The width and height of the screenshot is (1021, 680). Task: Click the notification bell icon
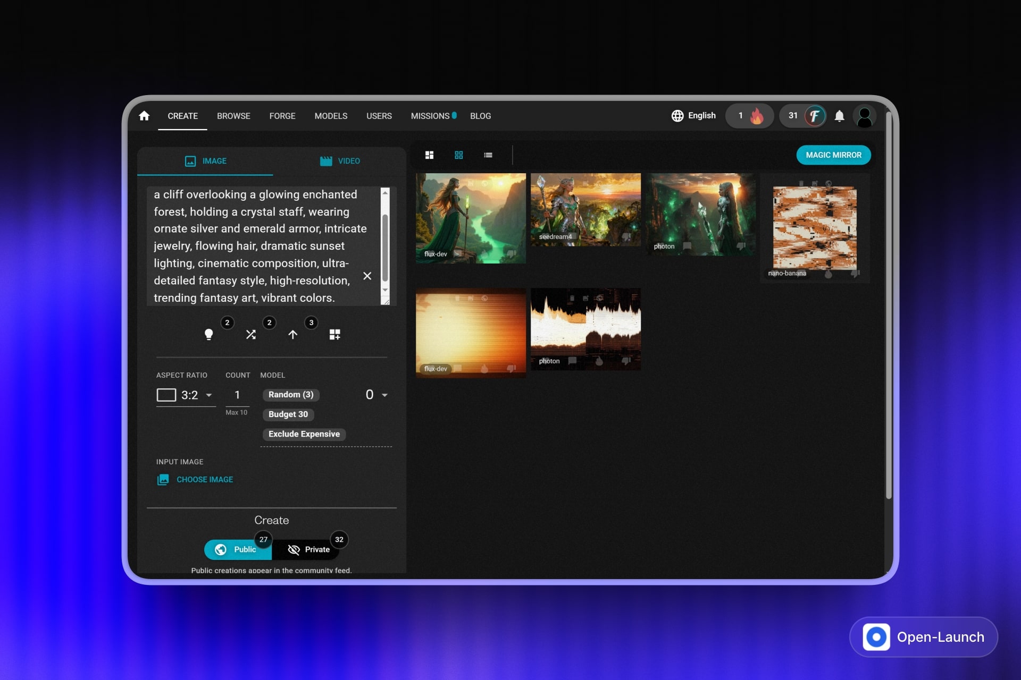tap(839, 116)
